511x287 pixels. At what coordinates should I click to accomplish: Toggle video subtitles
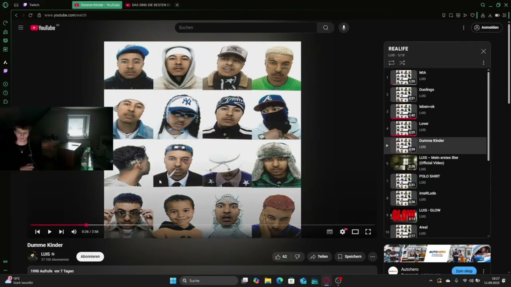pyautogui.click(x=330, y=232)
